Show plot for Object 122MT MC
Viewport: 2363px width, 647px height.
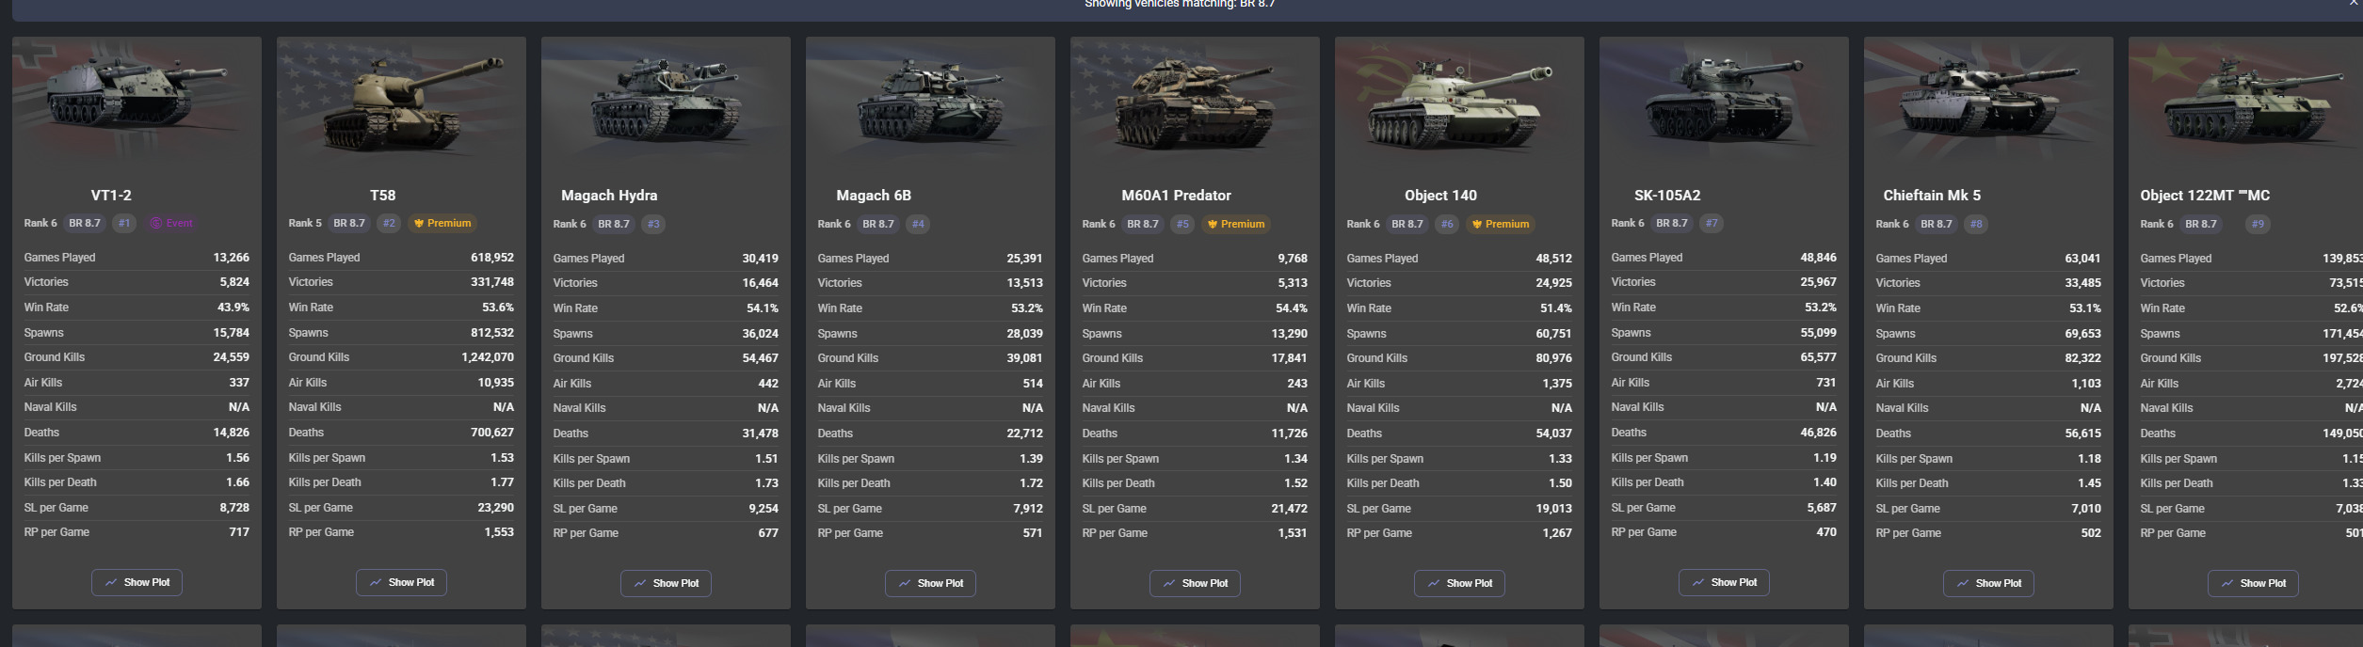click(2253, 583)
